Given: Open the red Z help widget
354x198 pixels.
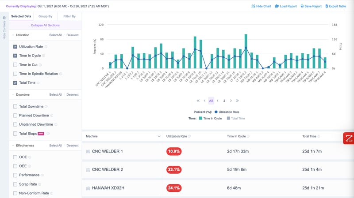Looking at the screenshot, I should click(x=349, y=138).
